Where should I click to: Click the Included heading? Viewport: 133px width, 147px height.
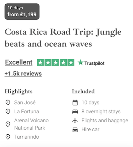83,91
